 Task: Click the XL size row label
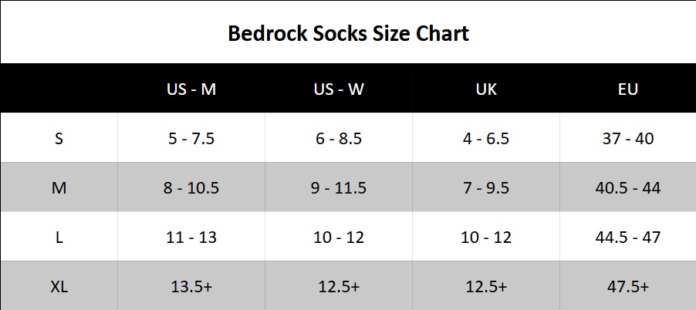(x=59, y=287)
